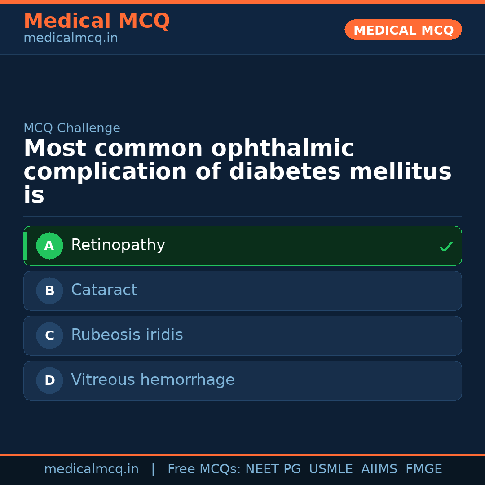Switch to the USMLE category
Image resolution: width=485 pixels, height=485 pixels.
coord(331,469)
